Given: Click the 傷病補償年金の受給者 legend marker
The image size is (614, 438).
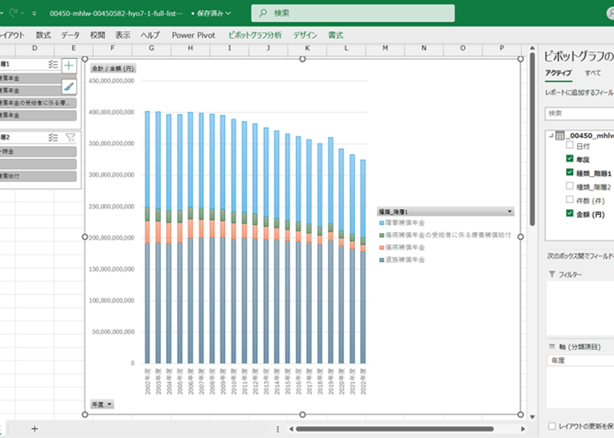Looking at the screenshot, I should (381, 235).
